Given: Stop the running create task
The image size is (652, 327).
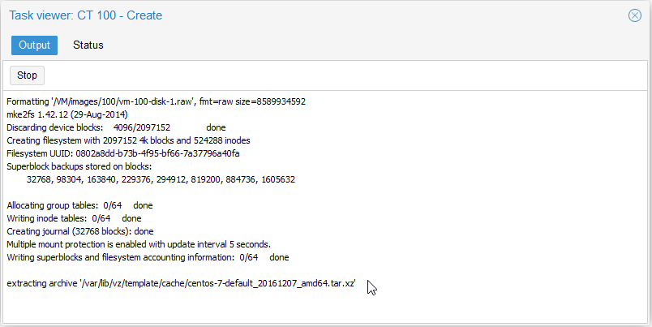Looking at the screenshot, I should point(27,75).
